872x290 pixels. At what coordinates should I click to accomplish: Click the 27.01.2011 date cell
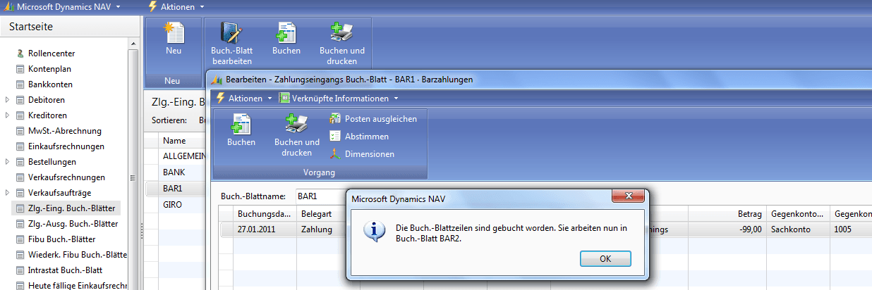(266, 229)
